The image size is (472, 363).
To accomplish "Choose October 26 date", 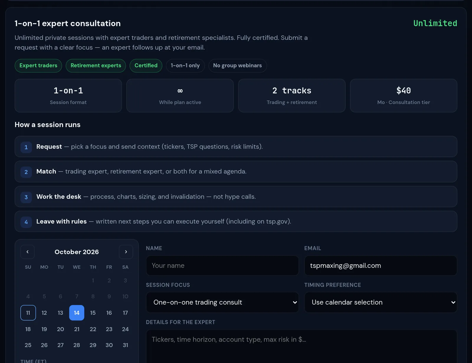I will (x=44, y=345).
